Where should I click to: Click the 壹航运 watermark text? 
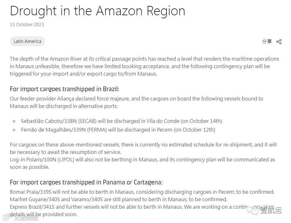point(271,211)
